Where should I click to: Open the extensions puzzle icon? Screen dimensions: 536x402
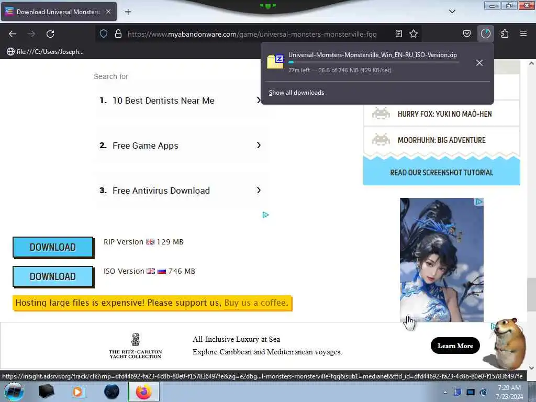point(505,33)
